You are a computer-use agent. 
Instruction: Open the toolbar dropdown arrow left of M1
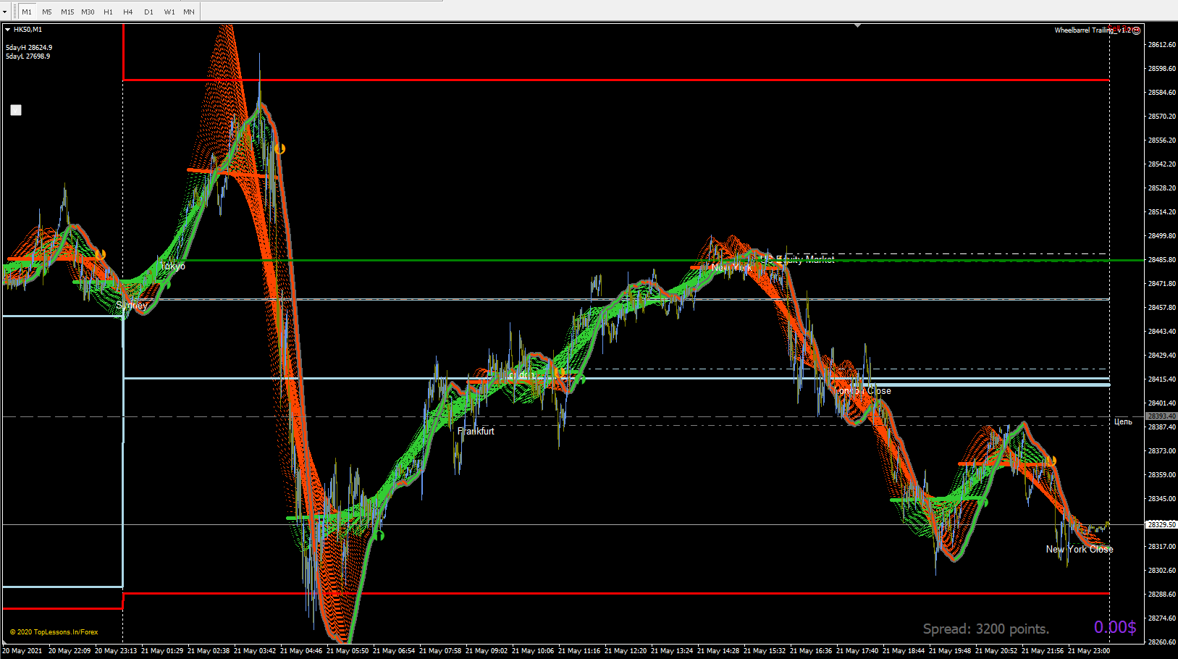point(4,12)
